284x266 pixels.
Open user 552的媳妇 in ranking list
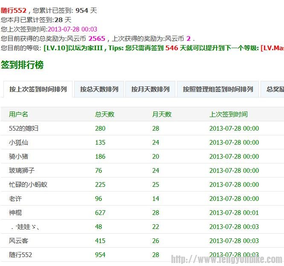point(23,128)
